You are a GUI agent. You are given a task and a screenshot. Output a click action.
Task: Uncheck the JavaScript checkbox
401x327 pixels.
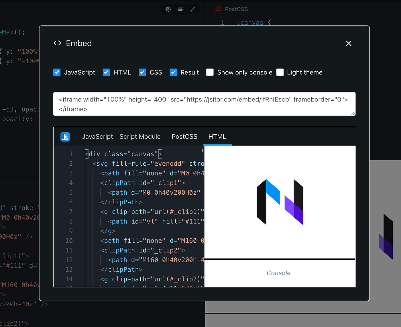(57, 72)
